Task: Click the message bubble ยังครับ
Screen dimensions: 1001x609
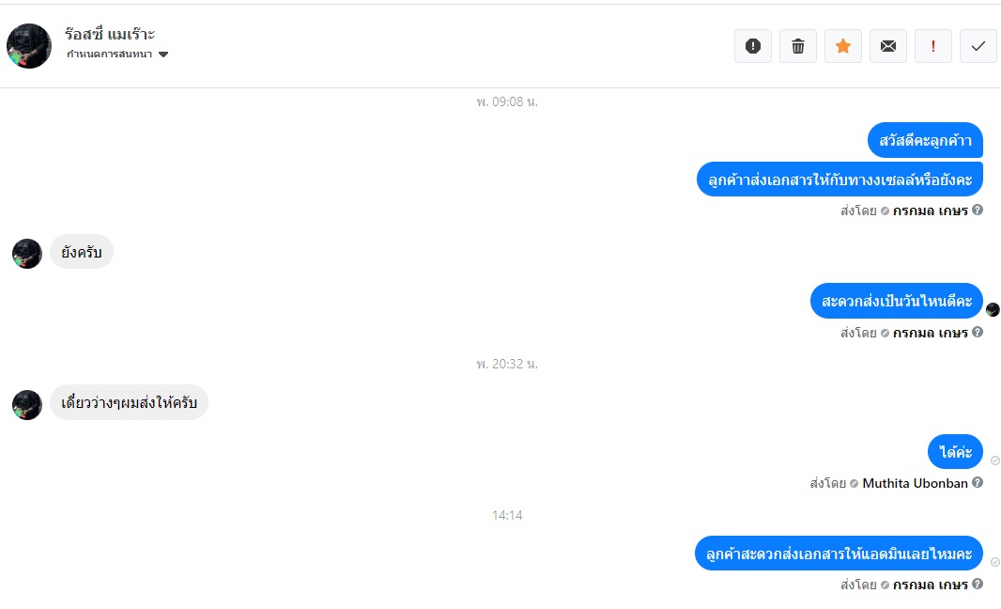Action: point(82,252)
